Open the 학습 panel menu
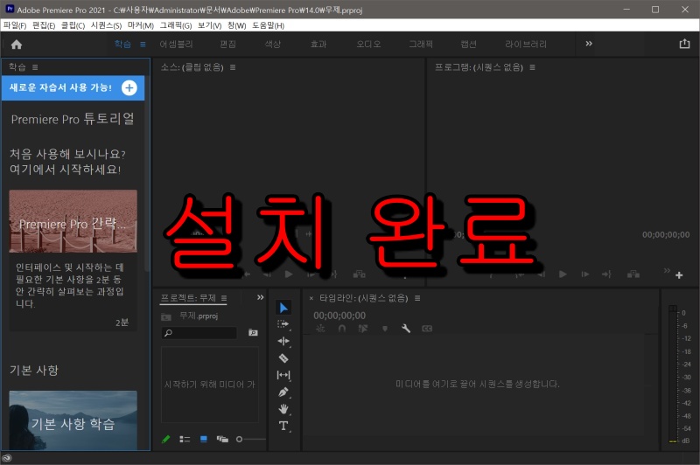Screen dimensions: 700x465 click(35, 67)
